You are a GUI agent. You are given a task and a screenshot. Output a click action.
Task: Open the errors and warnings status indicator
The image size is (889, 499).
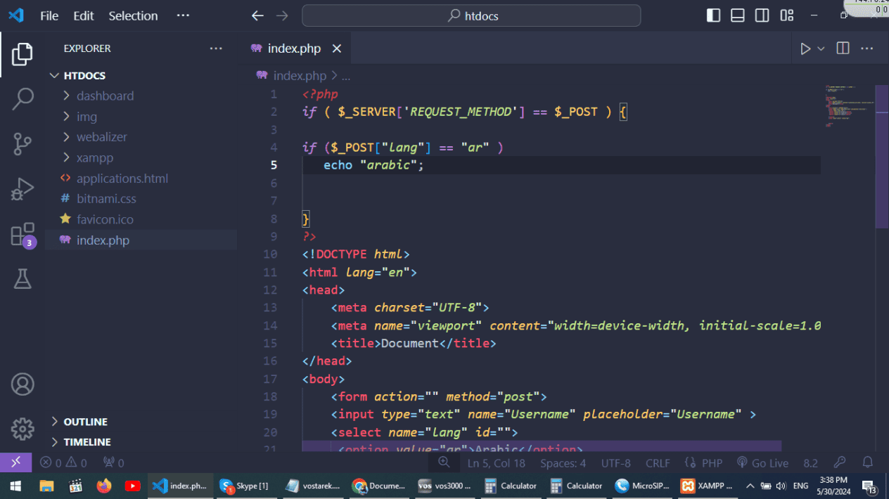(63, 463)
